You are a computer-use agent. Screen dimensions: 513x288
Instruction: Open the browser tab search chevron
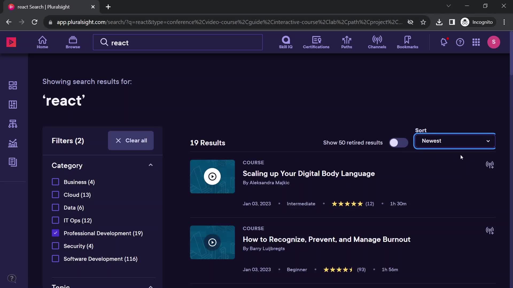[449, 6]
